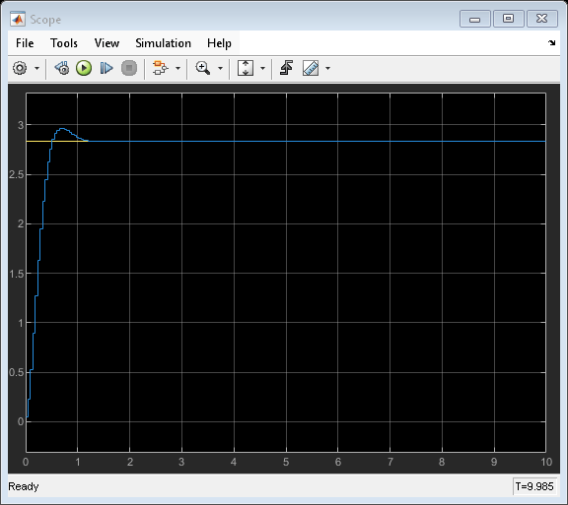Click the Scale Axes Limits icon
568x505 pixels.
tap(246, 68)
